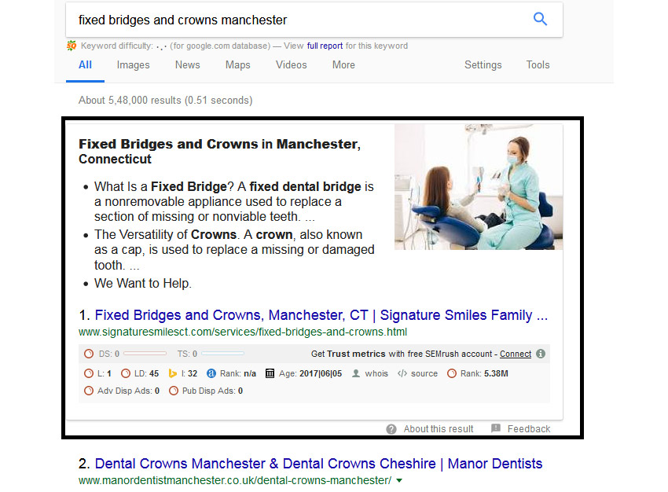Image resolution: width=668 pixels, height=492 pixels.
Task: Click the Feedback link
Action: [x=529, y=429]
